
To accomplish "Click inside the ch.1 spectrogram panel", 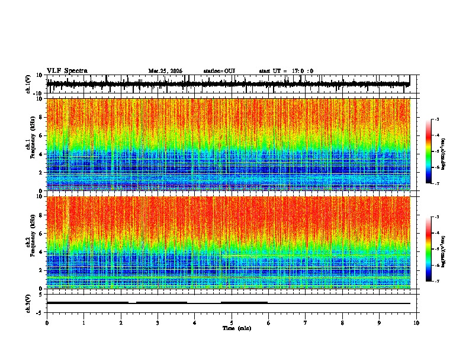I will coord(231,144).
